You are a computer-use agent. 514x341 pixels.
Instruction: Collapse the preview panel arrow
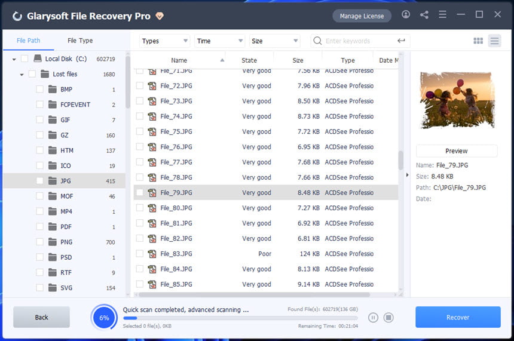407,175
